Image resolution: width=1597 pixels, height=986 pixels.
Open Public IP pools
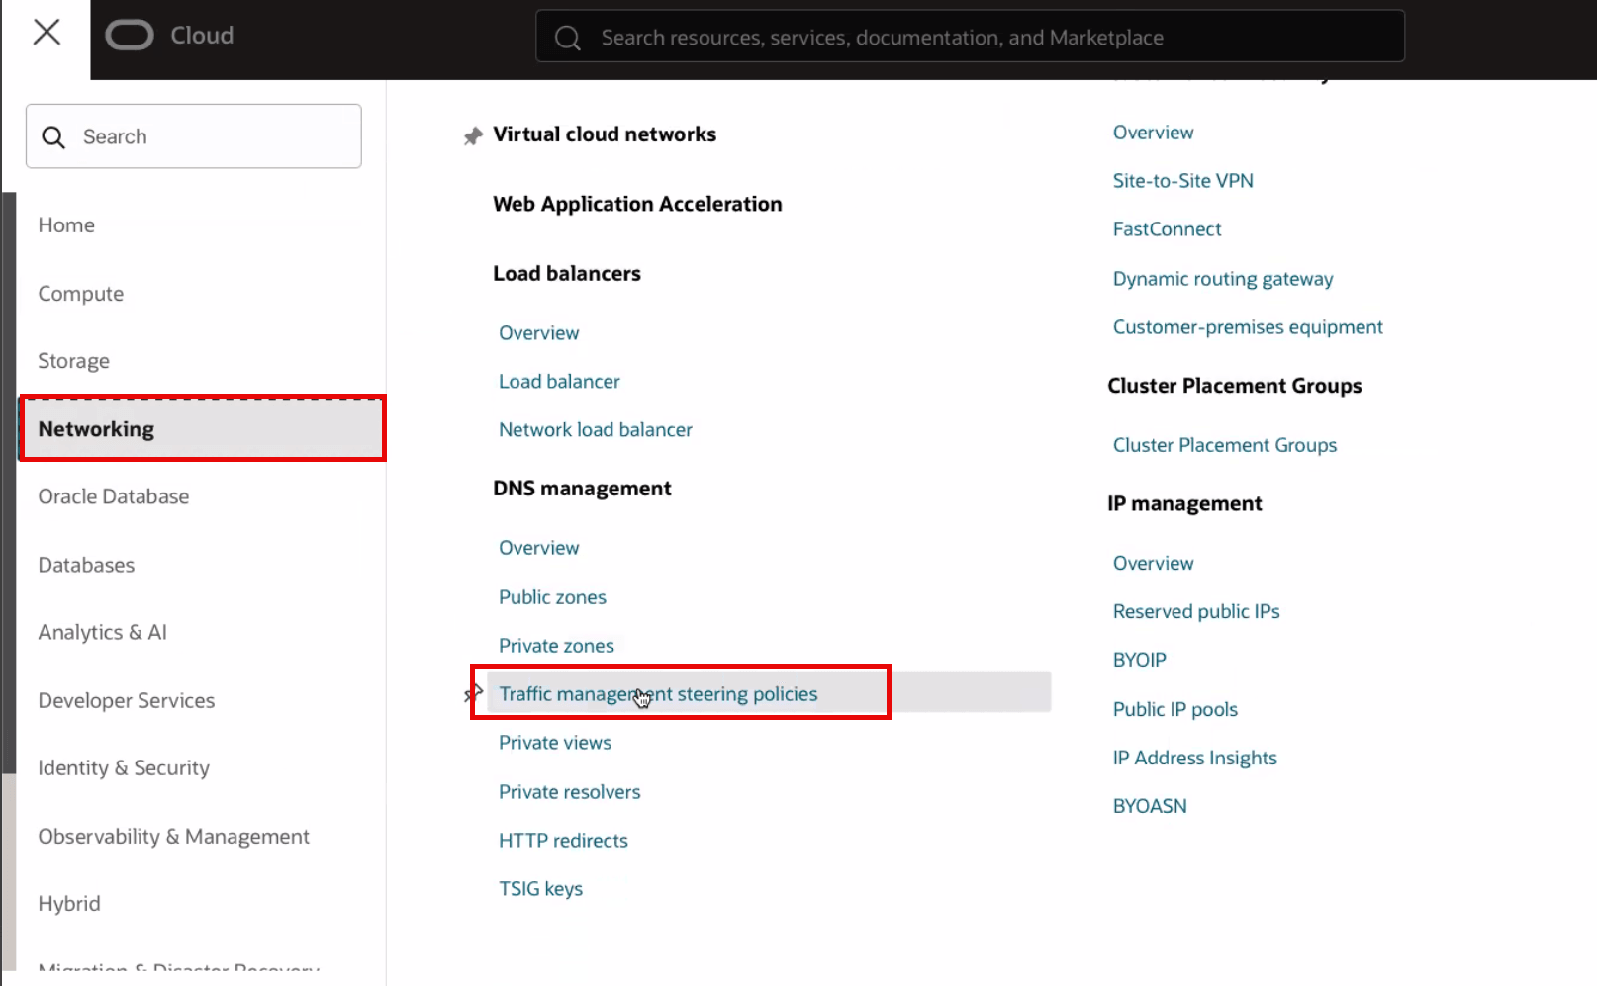tap(1175, 709)
